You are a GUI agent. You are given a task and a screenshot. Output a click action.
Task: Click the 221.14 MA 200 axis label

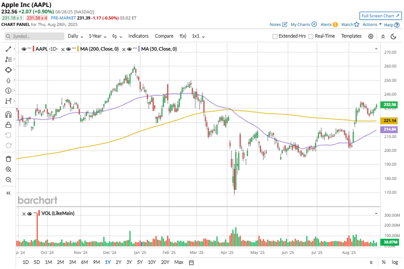(390, 120)
